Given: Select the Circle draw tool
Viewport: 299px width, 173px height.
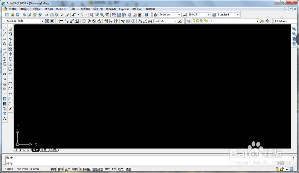Looking at the screenshot, I should click(x=4, y=59).
